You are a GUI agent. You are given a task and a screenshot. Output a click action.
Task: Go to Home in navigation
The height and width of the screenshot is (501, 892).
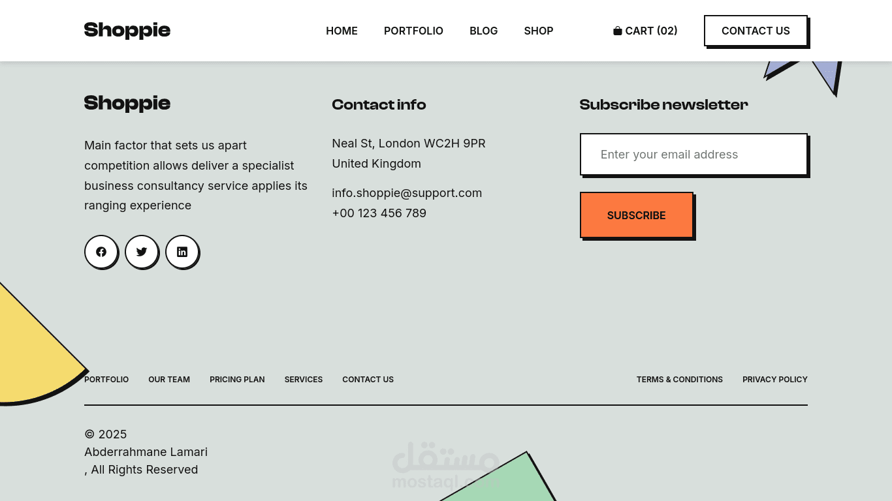coord(342,31)
